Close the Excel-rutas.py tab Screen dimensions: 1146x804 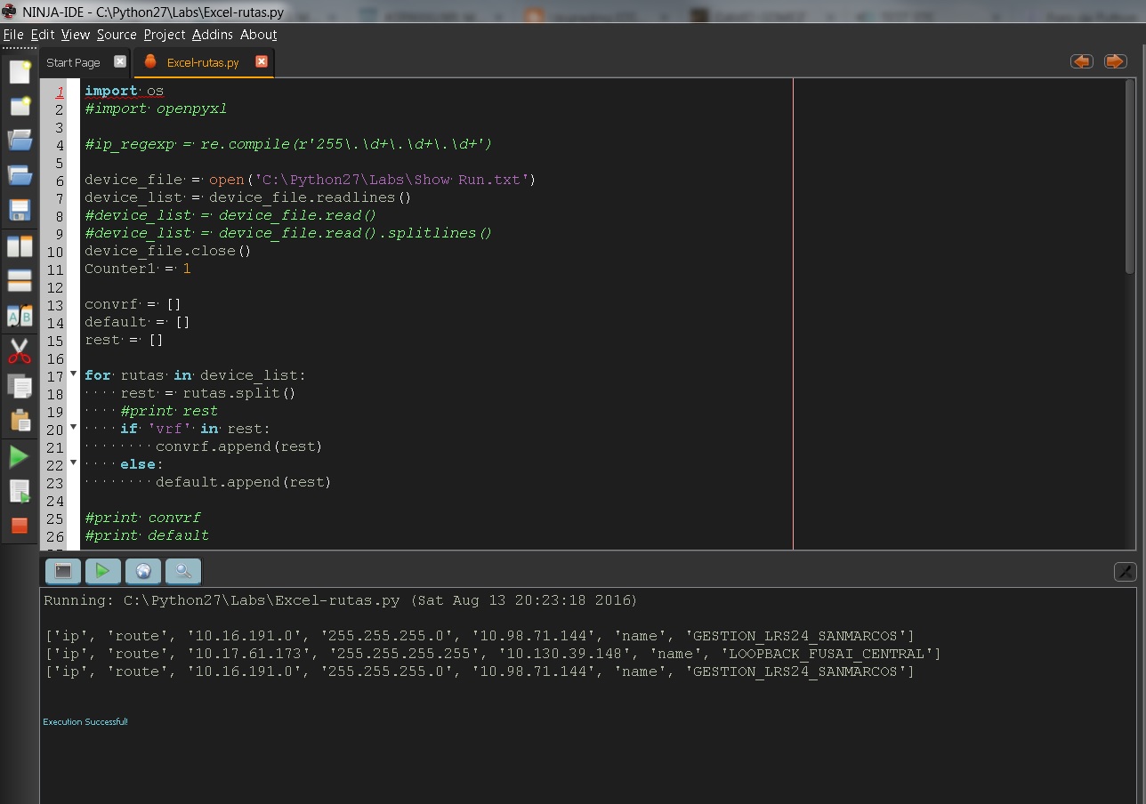pyautogui.click(x=262, y=61)
